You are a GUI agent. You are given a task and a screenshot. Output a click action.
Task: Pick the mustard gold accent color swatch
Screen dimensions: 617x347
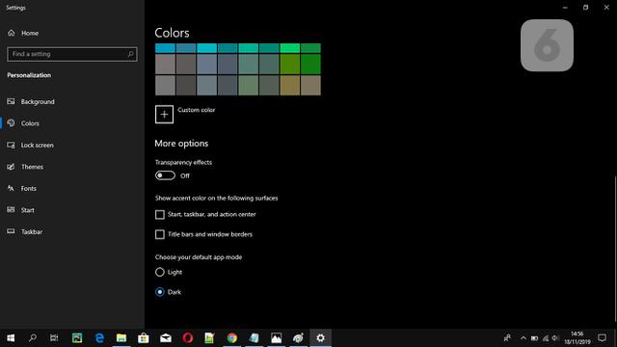[x=290, y=85]
